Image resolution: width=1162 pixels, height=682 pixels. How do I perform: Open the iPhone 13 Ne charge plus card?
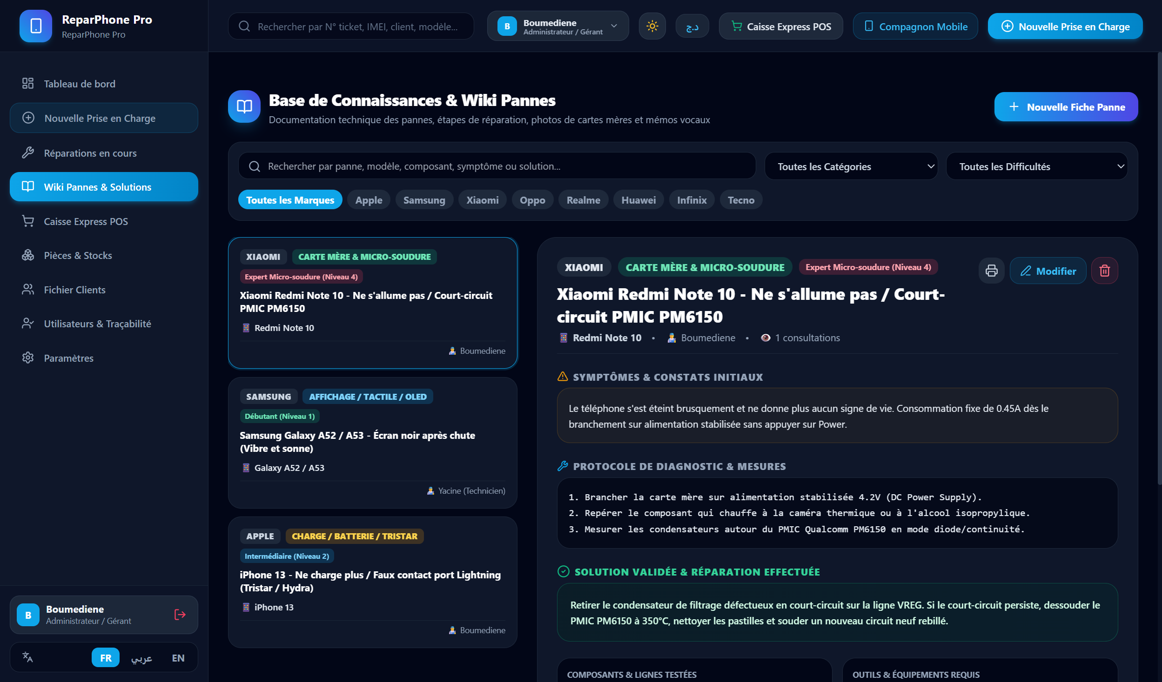click(x=372, y=582)
